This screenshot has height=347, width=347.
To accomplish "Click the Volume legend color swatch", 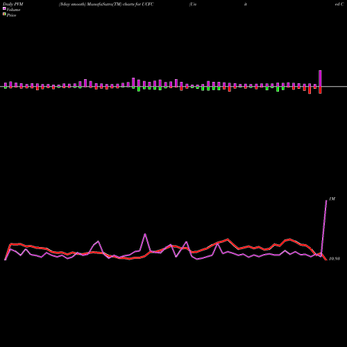I will [4, 9].
